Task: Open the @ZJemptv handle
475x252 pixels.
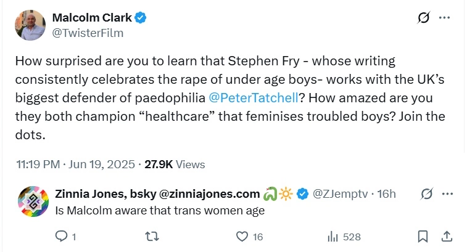Action: coord(340,194)
